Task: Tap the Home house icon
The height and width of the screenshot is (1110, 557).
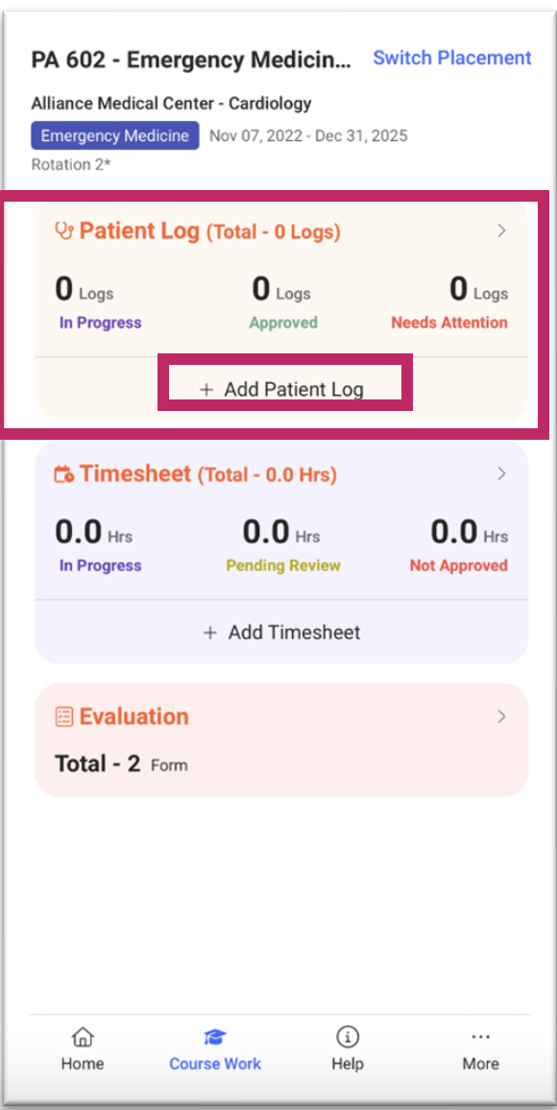Action: click(x=83, y=1037)
